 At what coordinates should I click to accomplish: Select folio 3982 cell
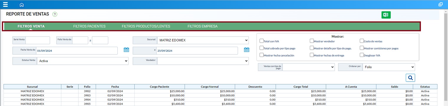pyautogui.click(x=87, y=91)
